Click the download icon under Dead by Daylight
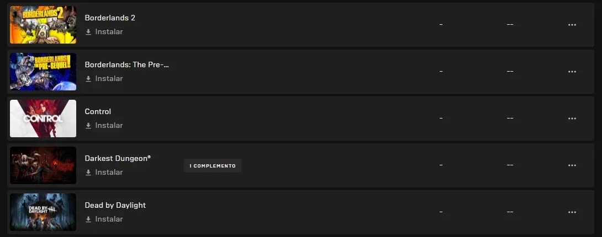 [88, 219]
